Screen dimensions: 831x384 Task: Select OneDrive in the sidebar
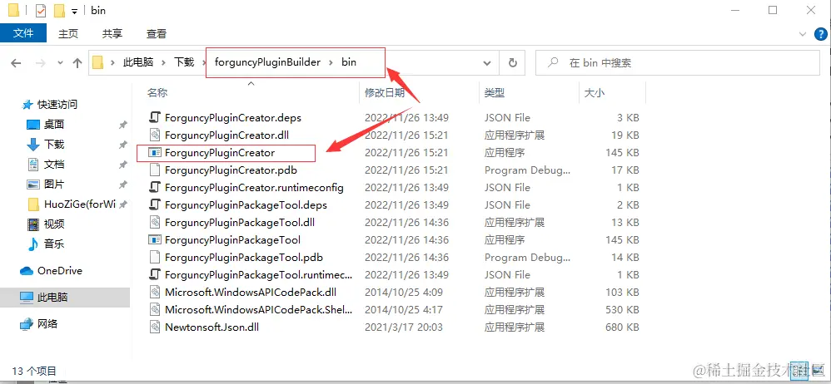[x=60, y=271]
